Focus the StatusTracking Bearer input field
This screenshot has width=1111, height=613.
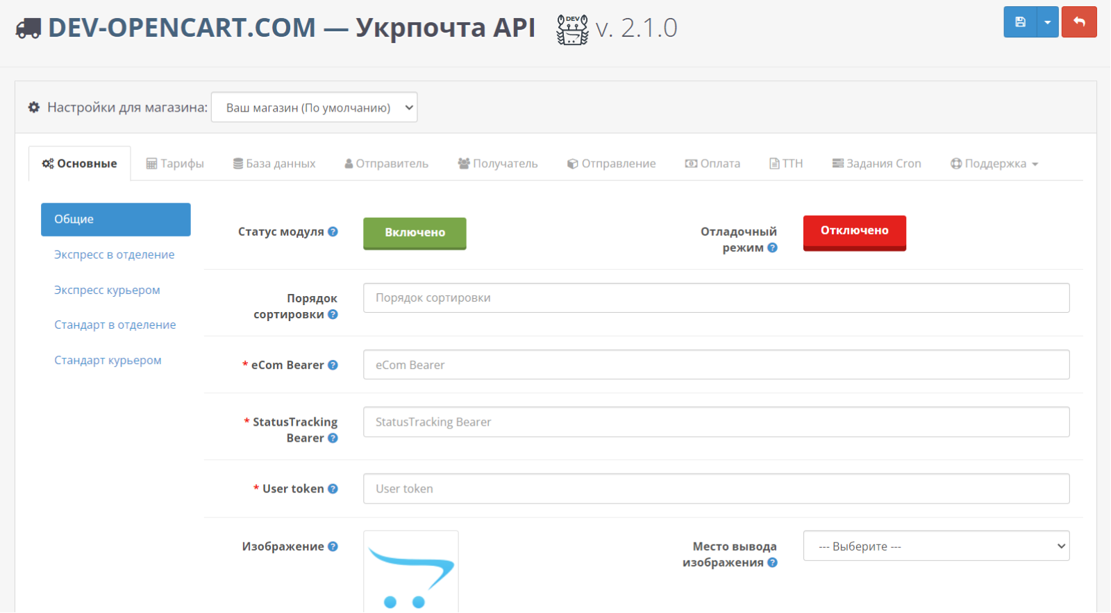tap(716, 422)
